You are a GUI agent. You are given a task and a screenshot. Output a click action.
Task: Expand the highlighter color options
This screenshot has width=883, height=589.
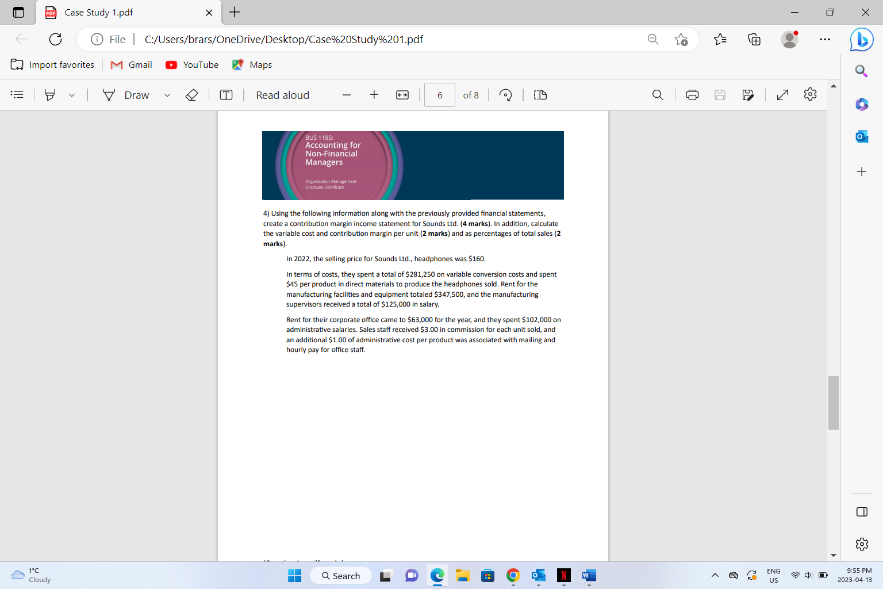point(71,95)
